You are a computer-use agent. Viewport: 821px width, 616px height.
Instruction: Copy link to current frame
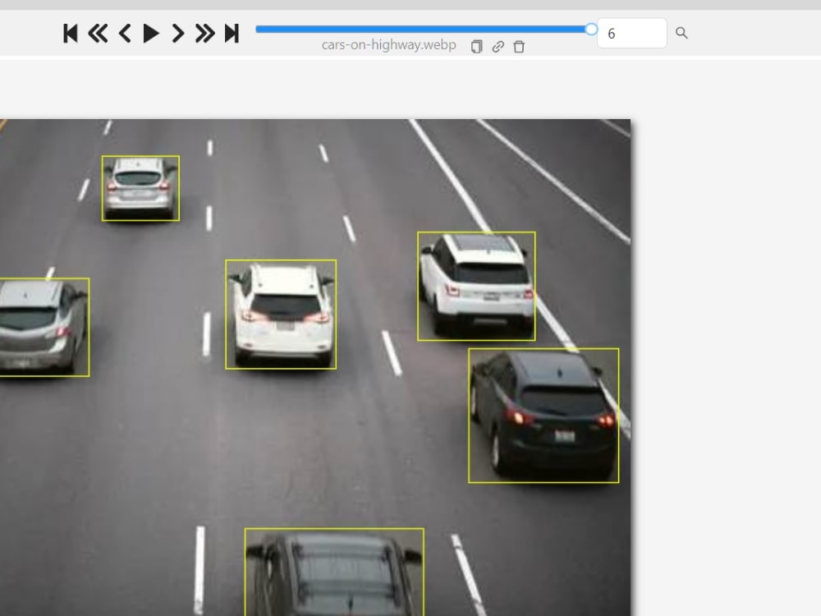click(498, 47)
